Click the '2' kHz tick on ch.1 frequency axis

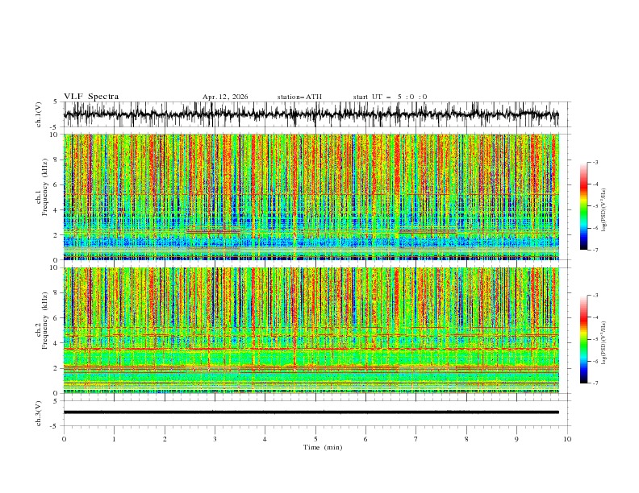coord(56,235)
